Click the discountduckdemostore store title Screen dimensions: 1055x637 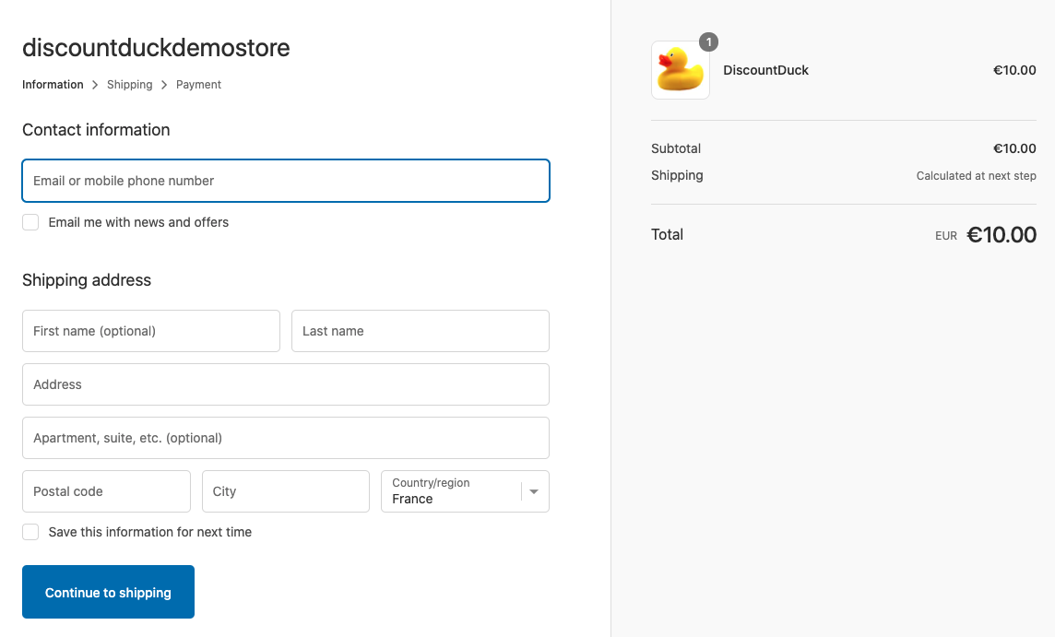pyautogui.click(x=156, y=48)
